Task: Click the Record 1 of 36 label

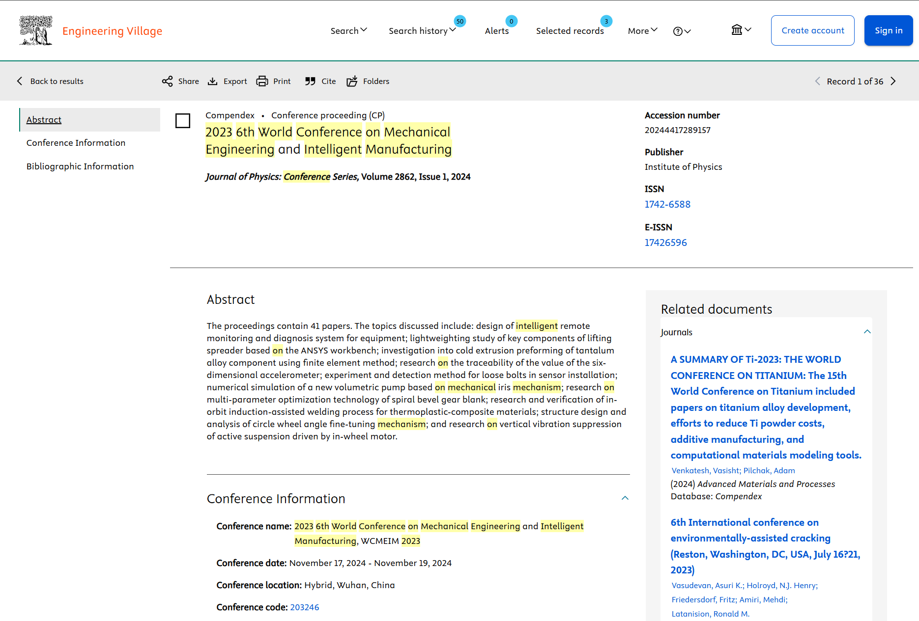Action: coord(855,81)
